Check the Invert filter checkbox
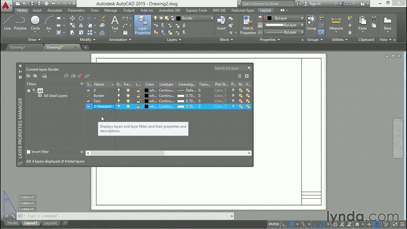407x229 pixels. point(29,152)
